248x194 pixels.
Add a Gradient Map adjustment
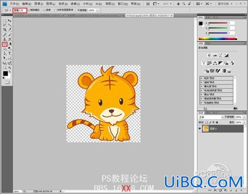coord(224,71)
